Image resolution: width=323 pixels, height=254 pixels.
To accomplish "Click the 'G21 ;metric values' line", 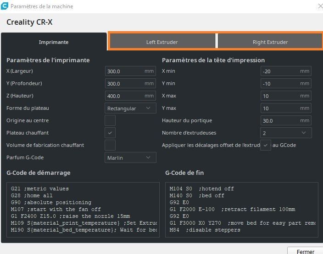I will click(x=40, y=189).
